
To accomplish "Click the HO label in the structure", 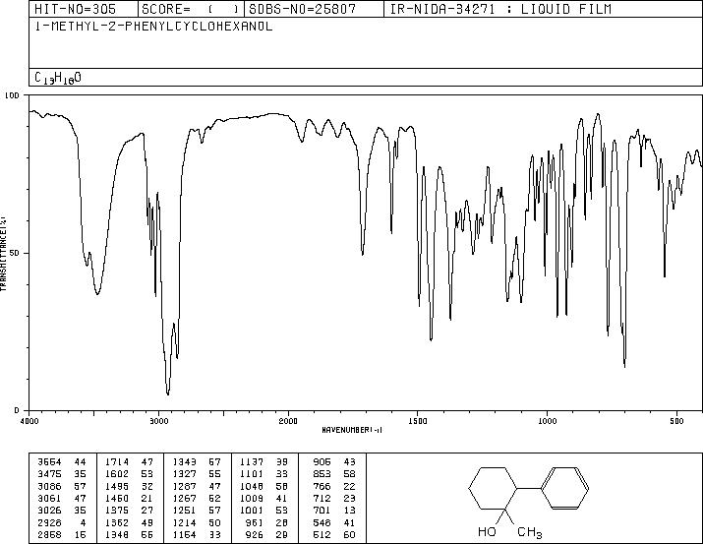I will coord(487,532).
